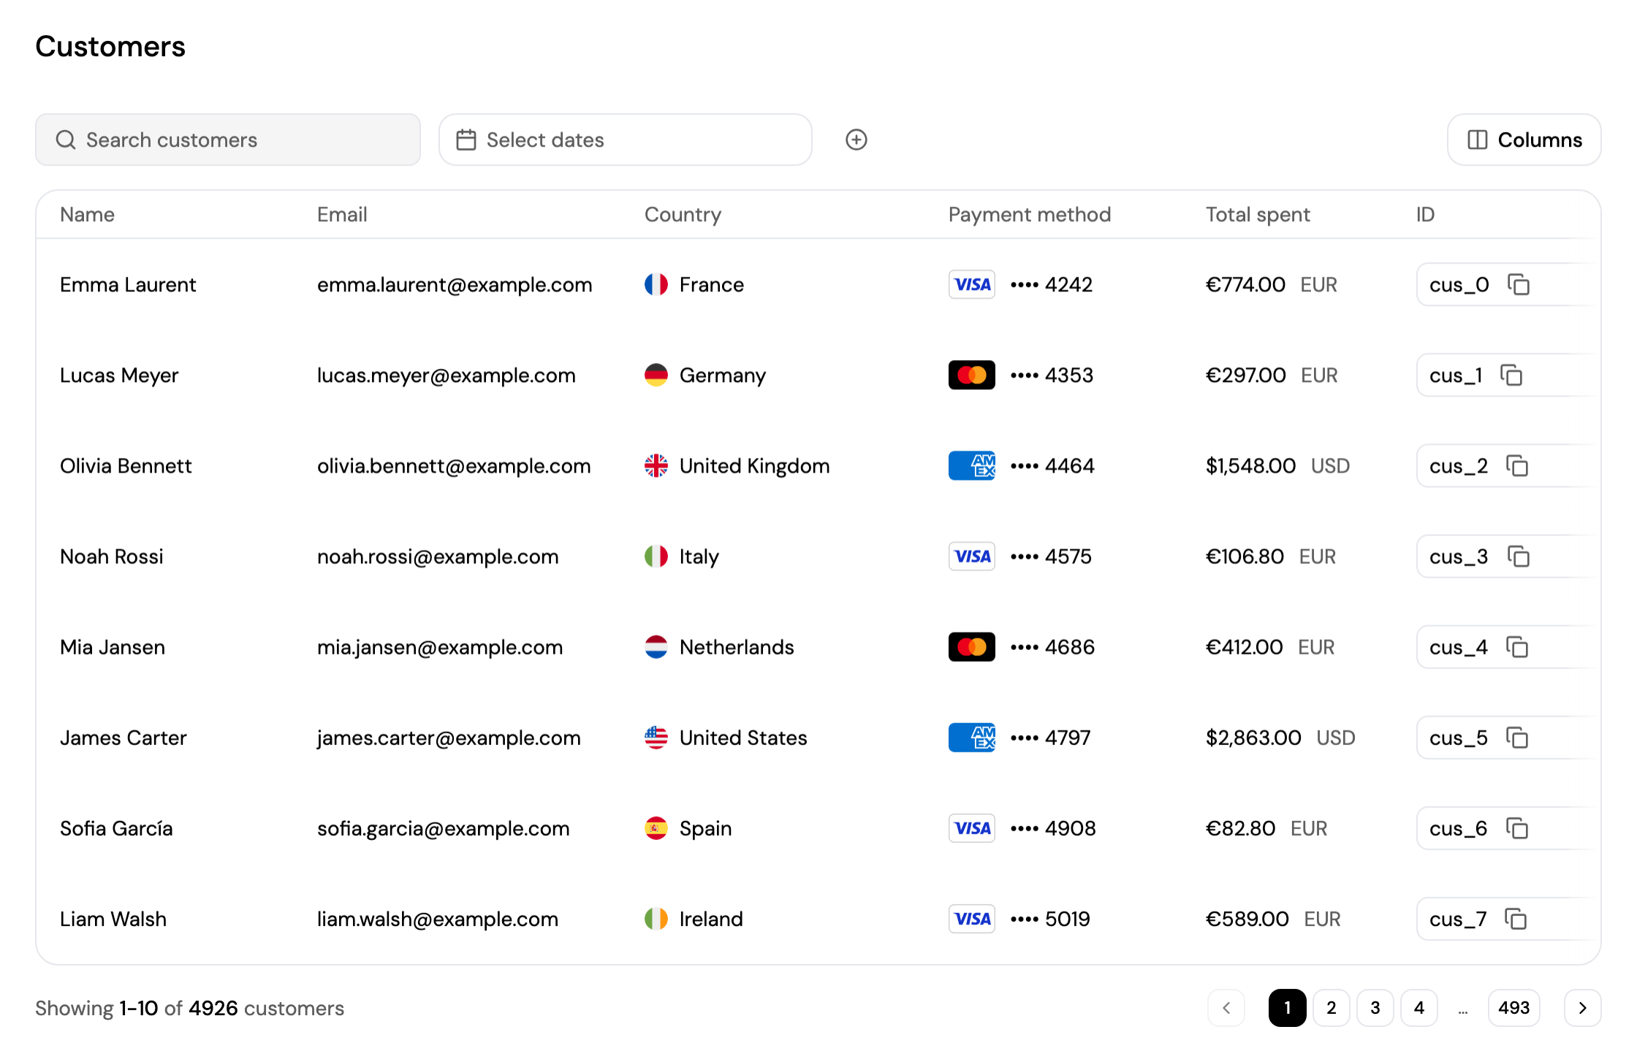Screen dimensions: 1637x1062
Task: Click the Email column header
Action: coord(342,215)
